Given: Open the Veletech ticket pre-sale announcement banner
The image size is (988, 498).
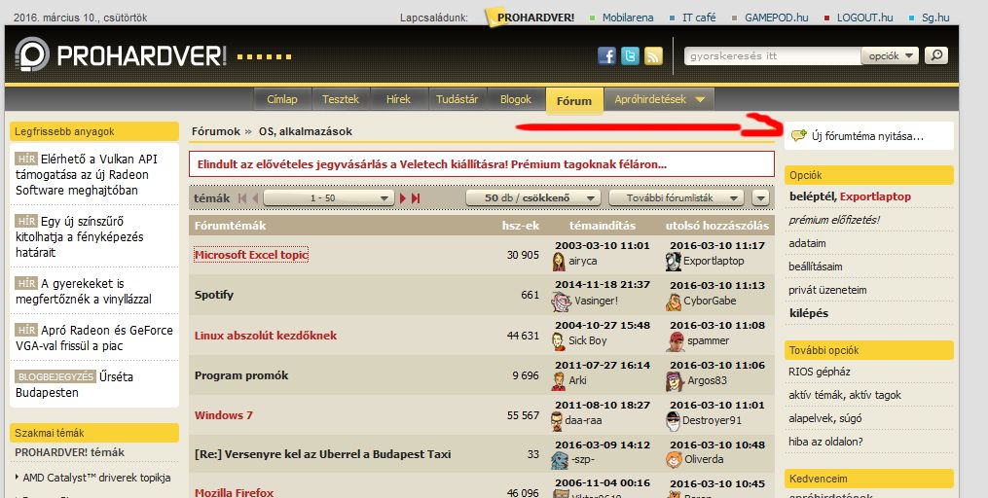Looking at the screenshot, I should [x=482, y=164].
